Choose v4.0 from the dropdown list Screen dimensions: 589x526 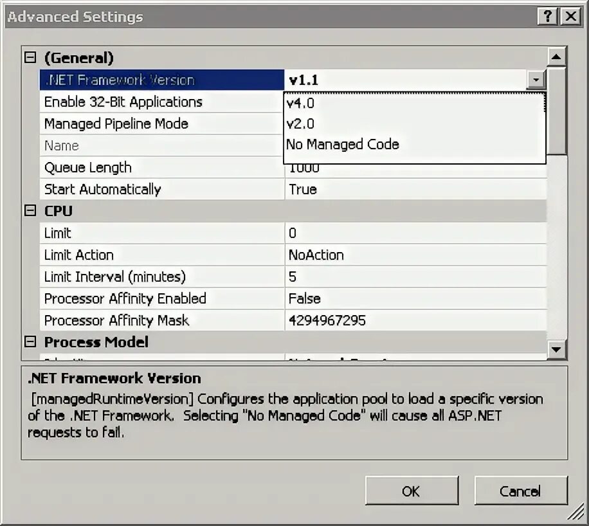(415, 103)
